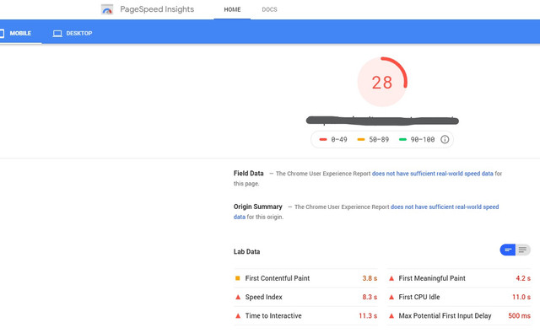Click the First Meaningful Paint value 4.2 s
Screen dimensions: 540x333
click(523, 278)
